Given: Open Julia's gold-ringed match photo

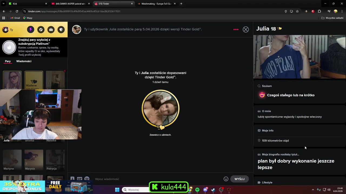Looking at the screenshot, I should (161, 109).
